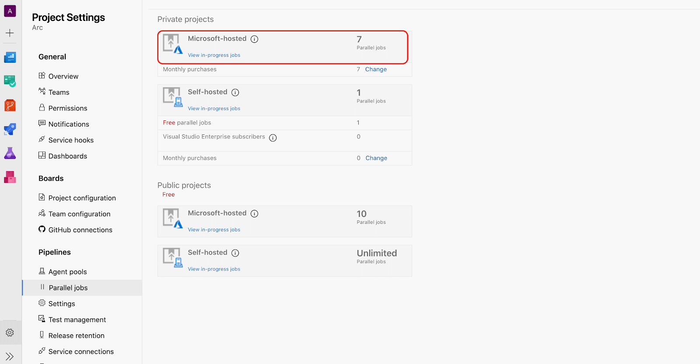The width and height of the screenshot is (700, 364).
Task: Open the Repos icon in the left rail
Action: (10, 105)
